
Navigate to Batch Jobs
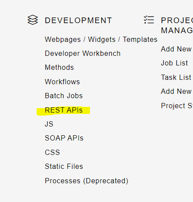64,96
